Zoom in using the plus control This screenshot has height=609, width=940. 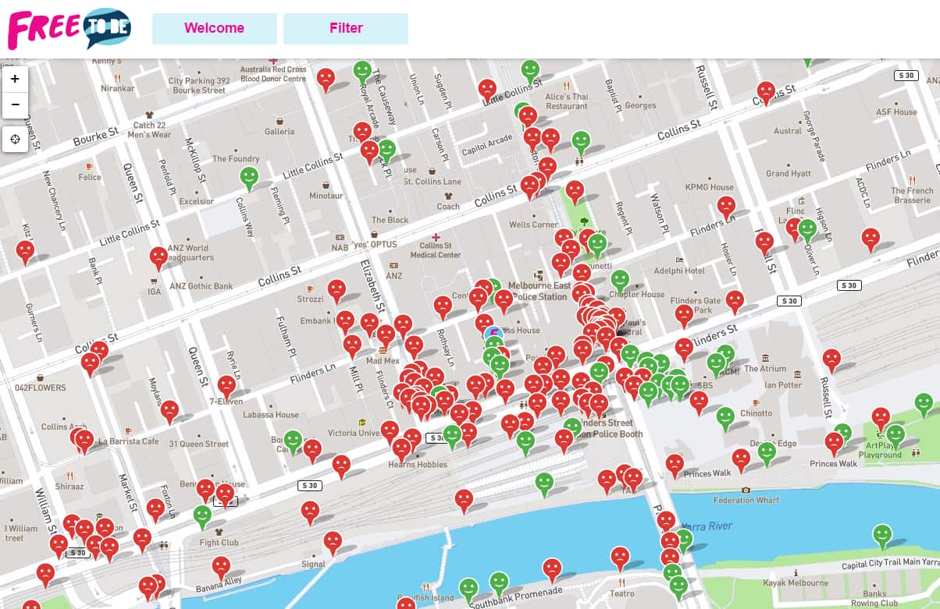[x=15, y=79]
